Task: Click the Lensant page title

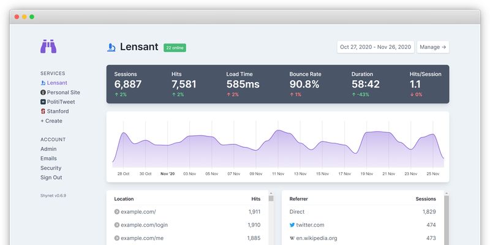Action: tap(139, 47)
